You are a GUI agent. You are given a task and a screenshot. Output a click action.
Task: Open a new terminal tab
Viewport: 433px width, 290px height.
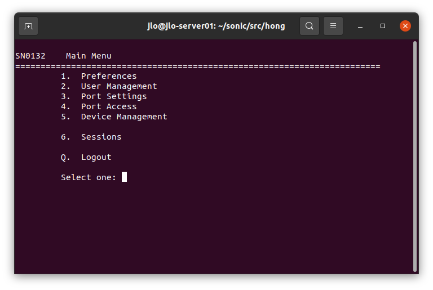(28, 26)
